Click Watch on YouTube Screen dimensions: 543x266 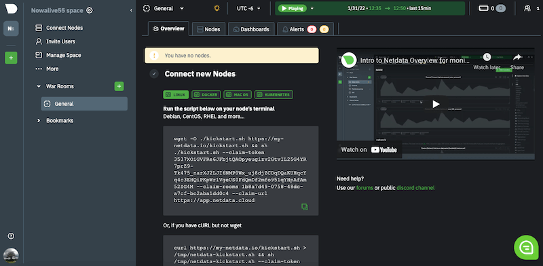click(x=369, y=149)
